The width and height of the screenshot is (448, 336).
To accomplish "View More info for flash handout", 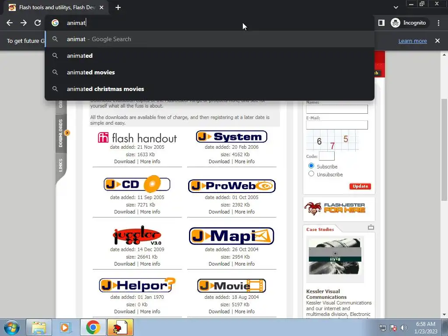I will 150,161.
